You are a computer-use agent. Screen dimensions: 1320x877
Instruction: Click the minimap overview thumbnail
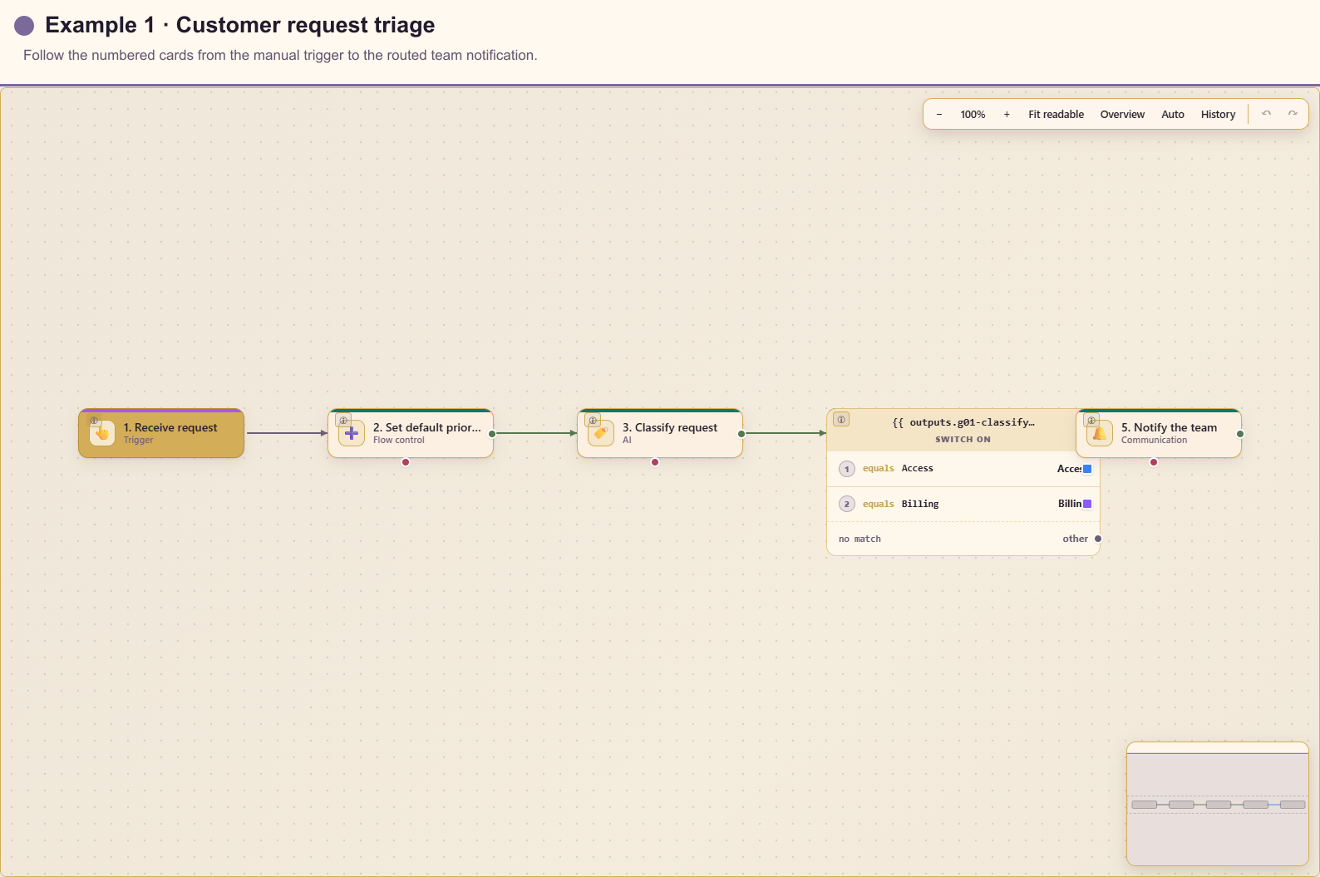pos(1218,804)
